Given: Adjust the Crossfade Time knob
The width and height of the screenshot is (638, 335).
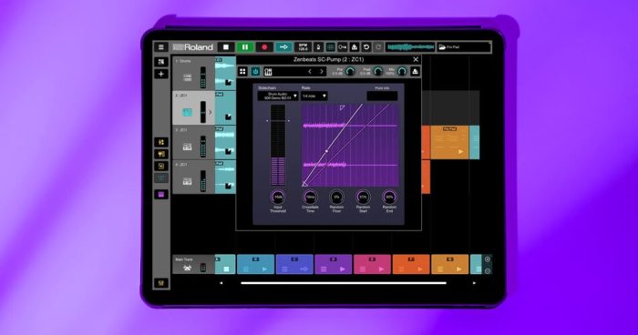Looking at the screenshot, I should click(310, 198).
